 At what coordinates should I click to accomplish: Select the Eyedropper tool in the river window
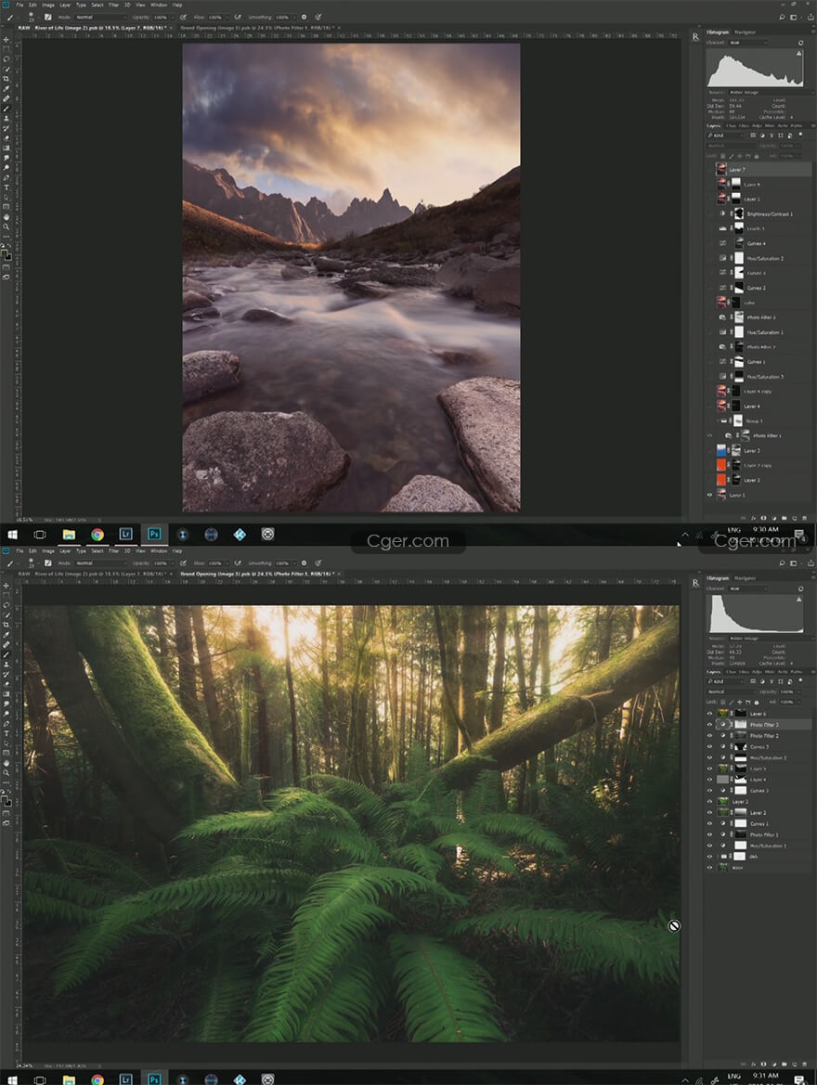coord(6,88)
